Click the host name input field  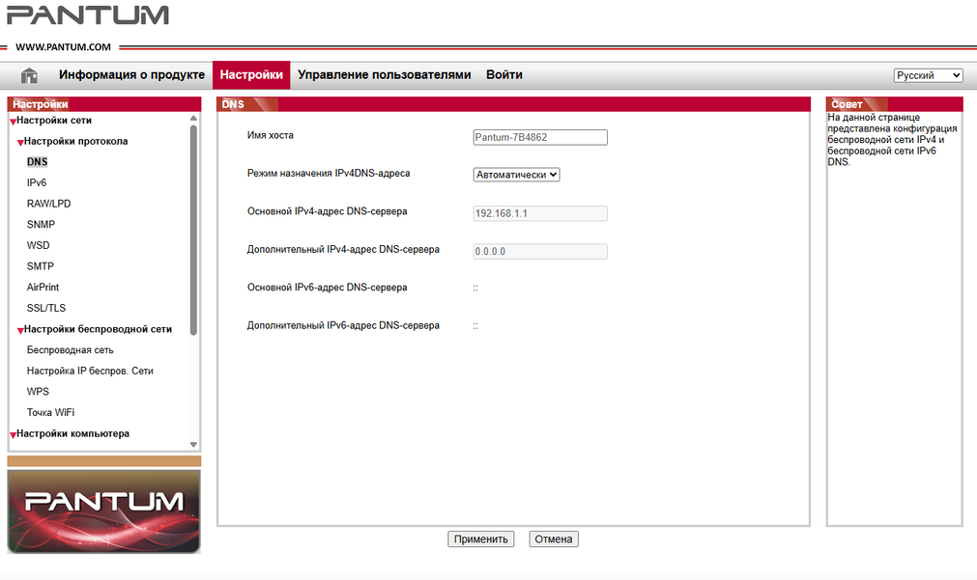[540, 138]
